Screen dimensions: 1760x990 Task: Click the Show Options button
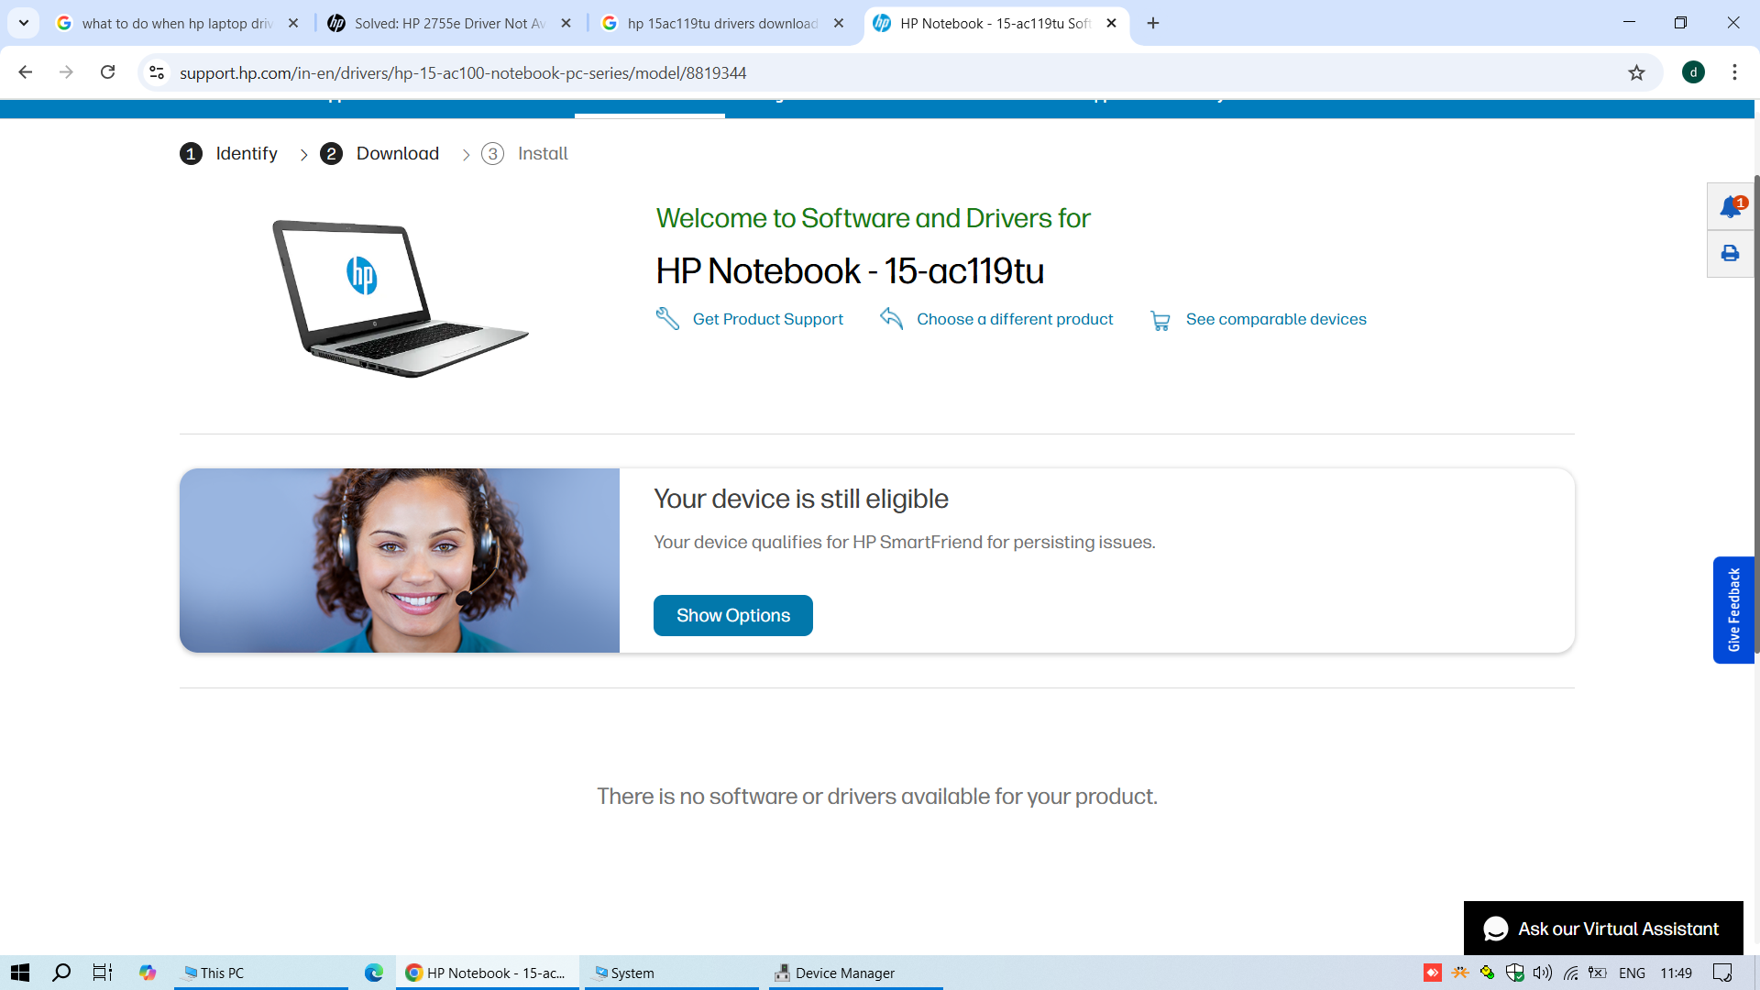(732, 615)
